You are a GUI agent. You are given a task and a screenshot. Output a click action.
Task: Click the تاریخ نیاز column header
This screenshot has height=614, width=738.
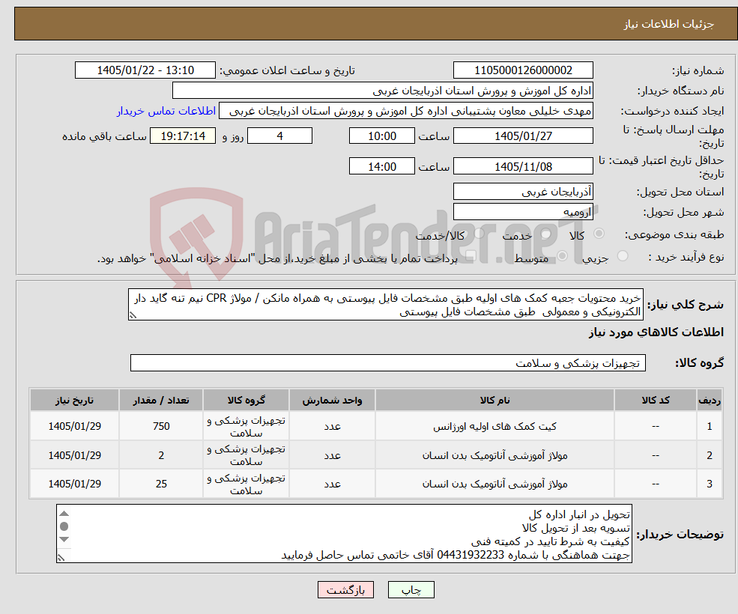coord(74,400)
